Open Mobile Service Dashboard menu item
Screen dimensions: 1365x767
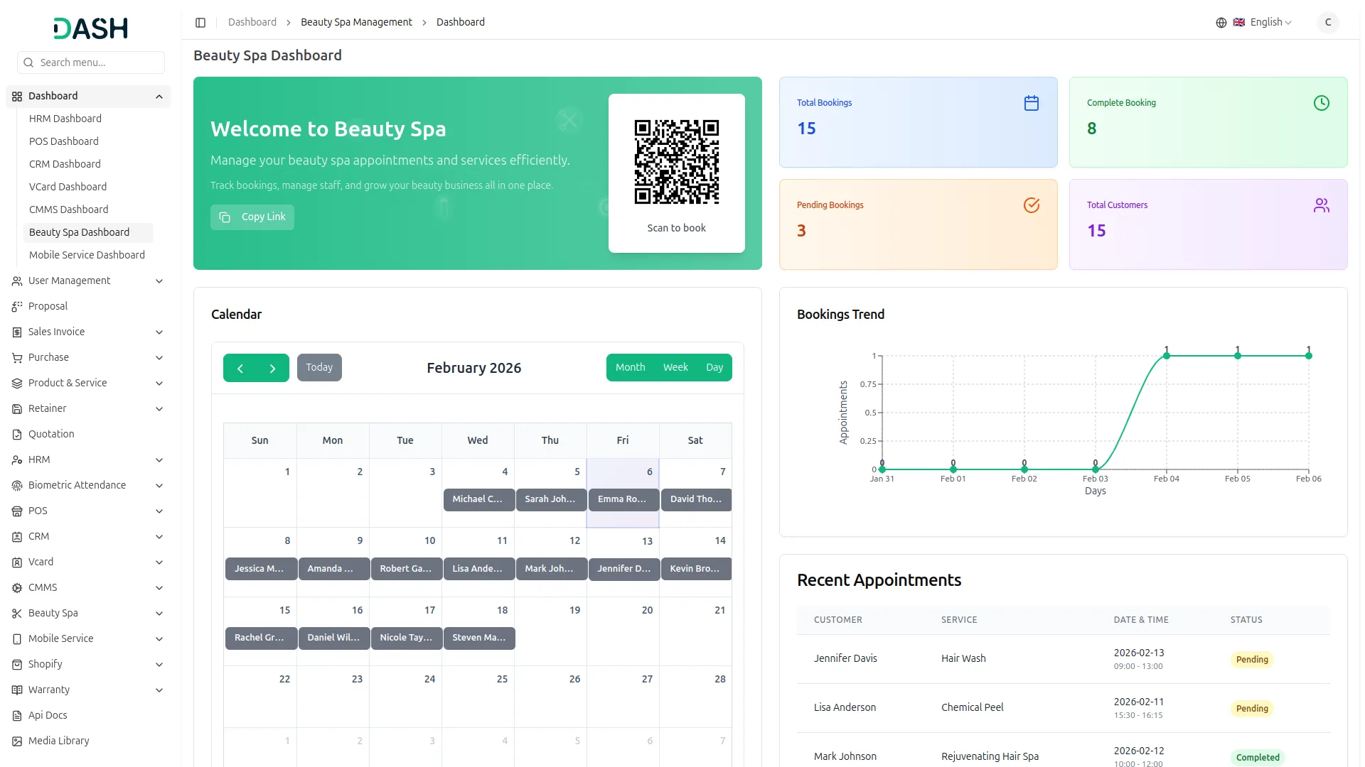click(x=87, y=256)
